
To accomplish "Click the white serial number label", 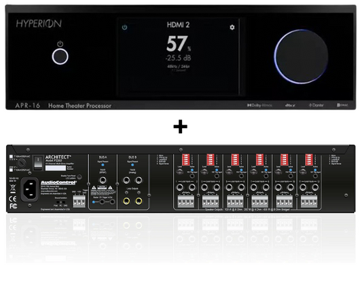I will (x=56, y=168).
